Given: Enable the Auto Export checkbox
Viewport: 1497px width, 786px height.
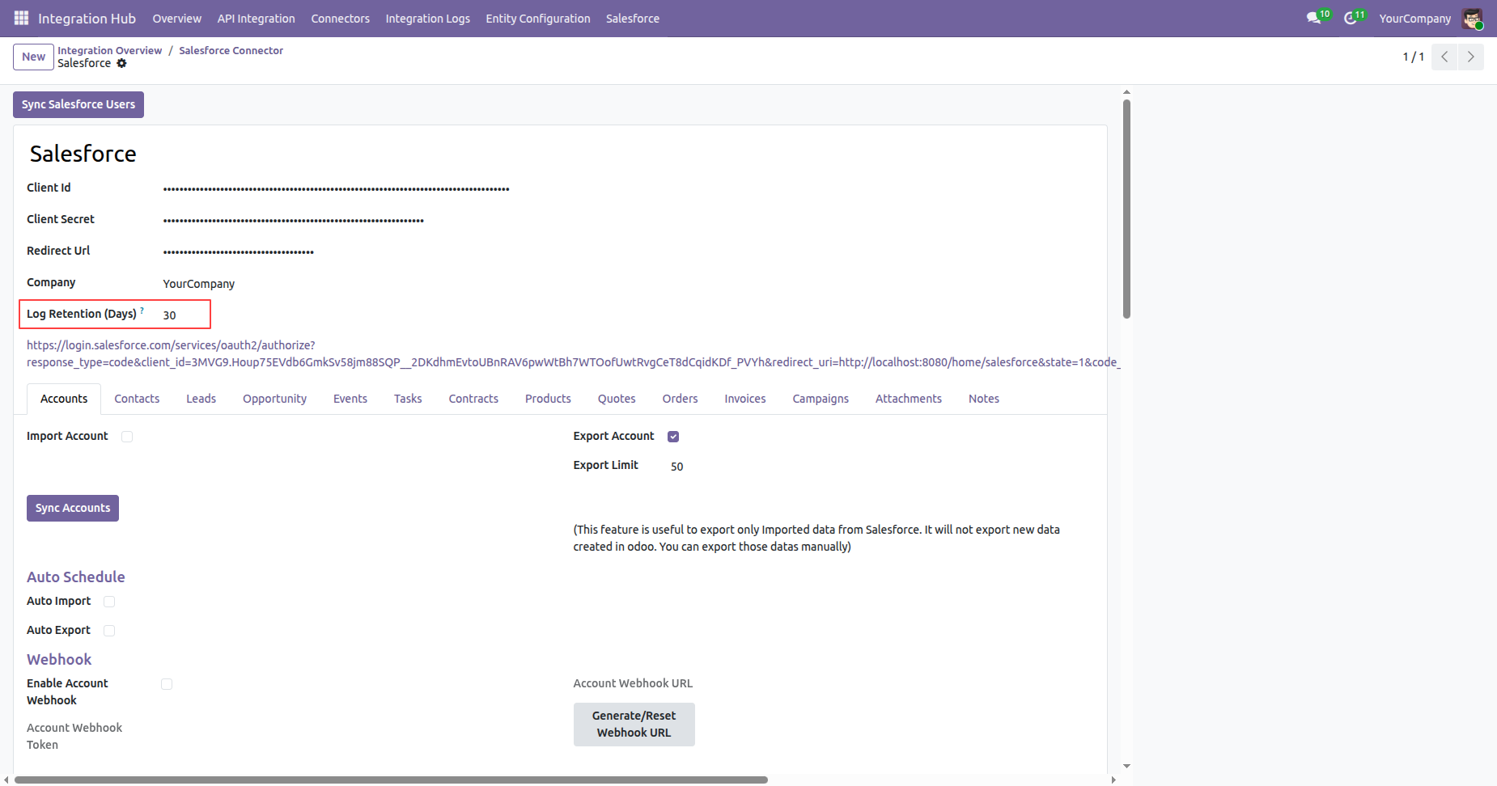Looking at the screenshot, I should click(109, 631).
